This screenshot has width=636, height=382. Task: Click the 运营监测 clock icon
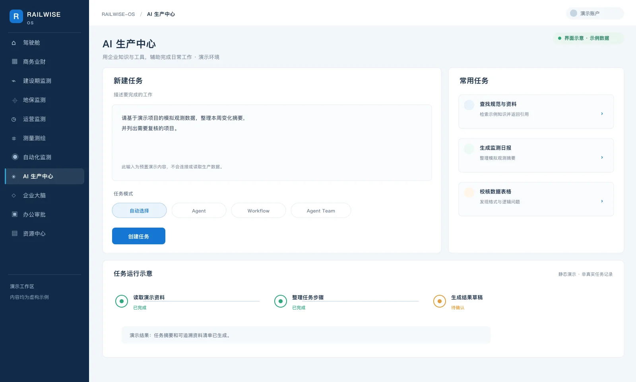pyautogui.click(x=14, y=119)
